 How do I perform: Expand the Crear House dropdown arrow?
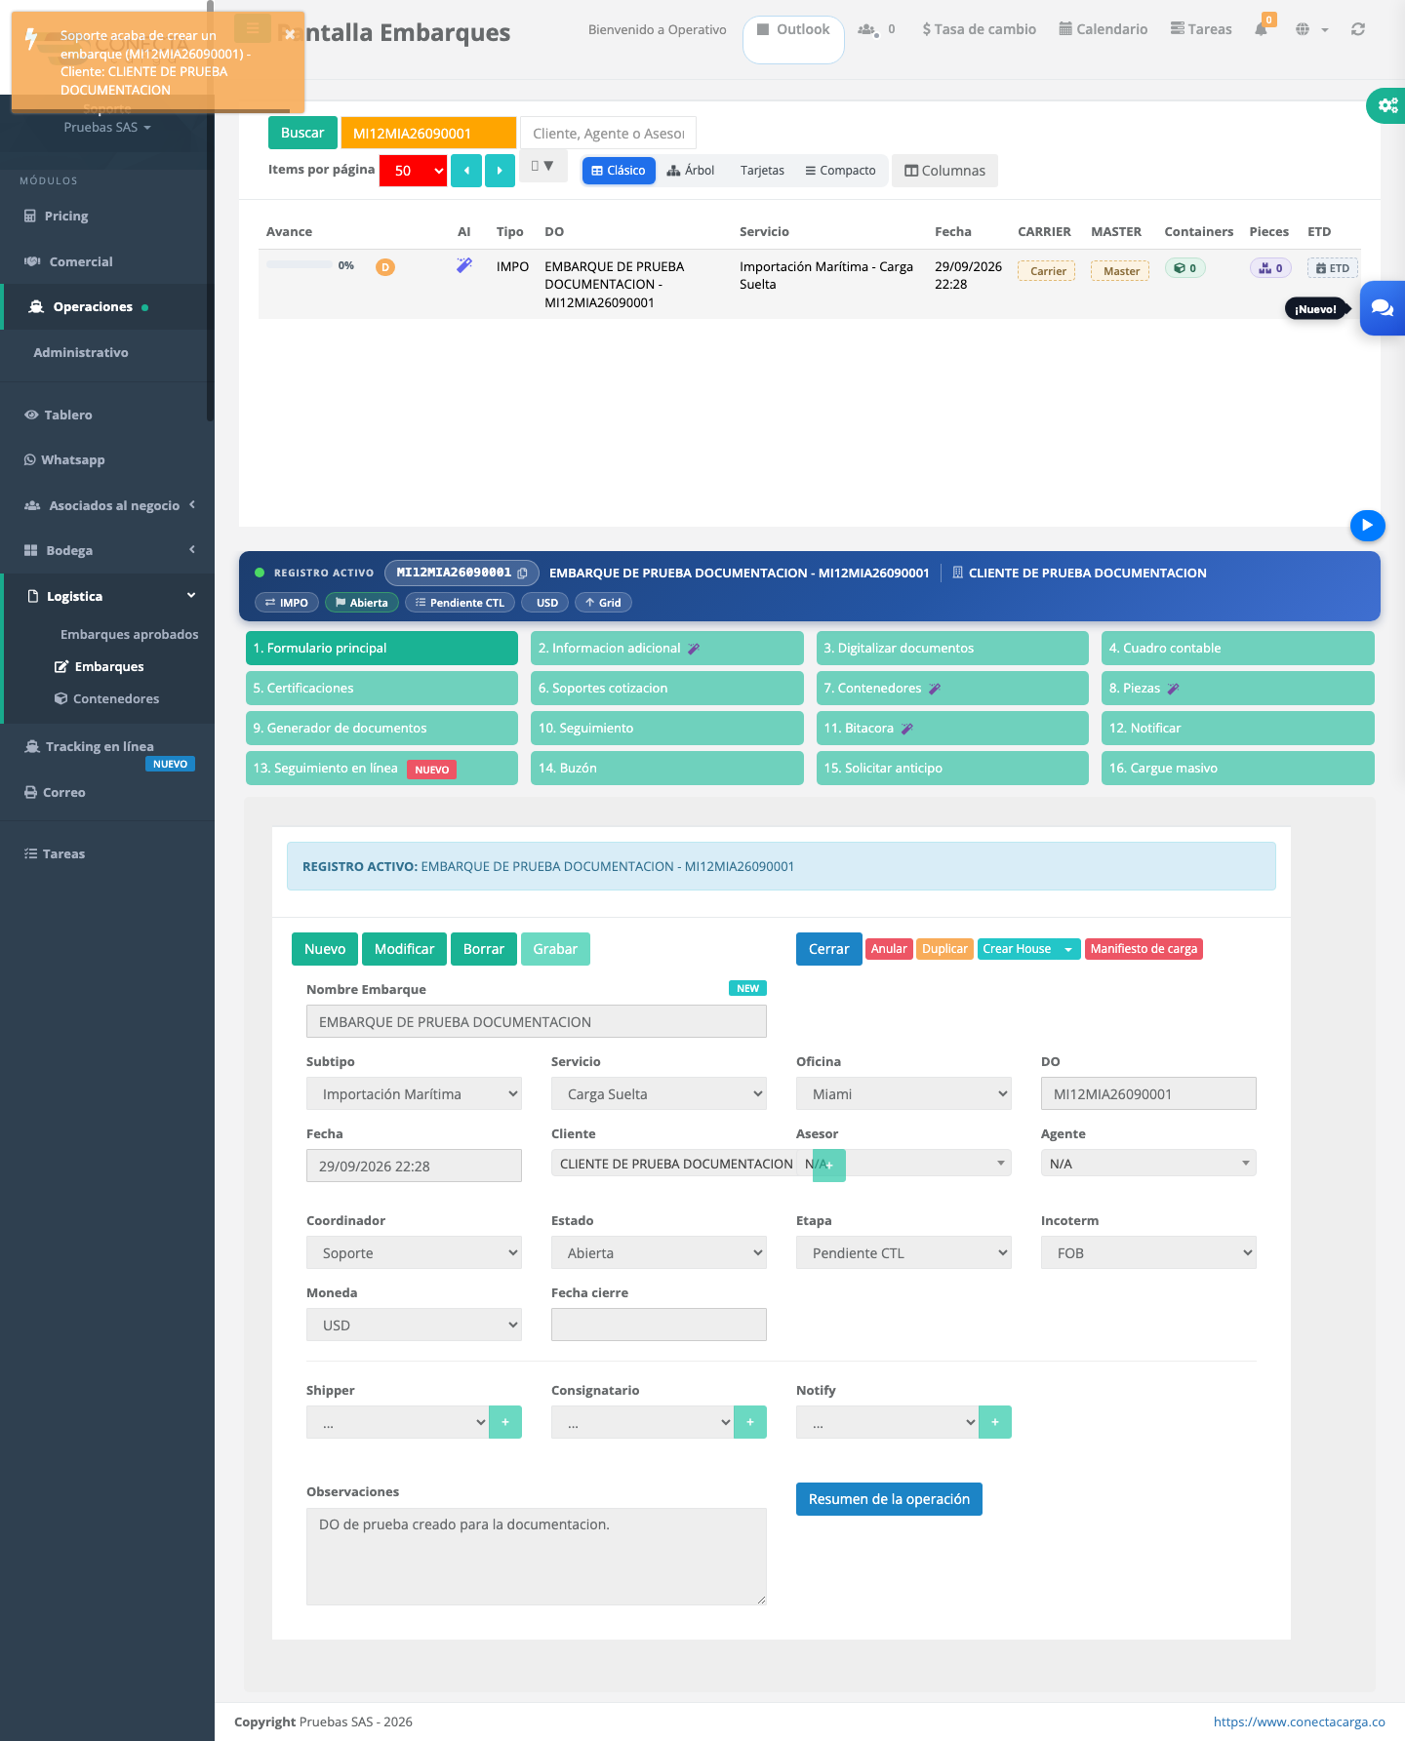click(1068, 949)
